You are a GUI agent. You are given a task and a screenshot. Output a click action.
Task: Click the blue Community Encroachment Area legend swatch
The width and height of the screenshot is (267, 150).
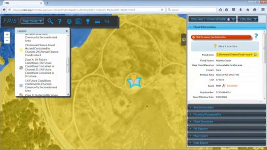21,85
